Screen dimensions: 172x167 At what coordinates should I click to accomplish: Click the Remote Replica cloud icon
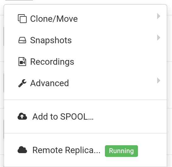(22, 150)
